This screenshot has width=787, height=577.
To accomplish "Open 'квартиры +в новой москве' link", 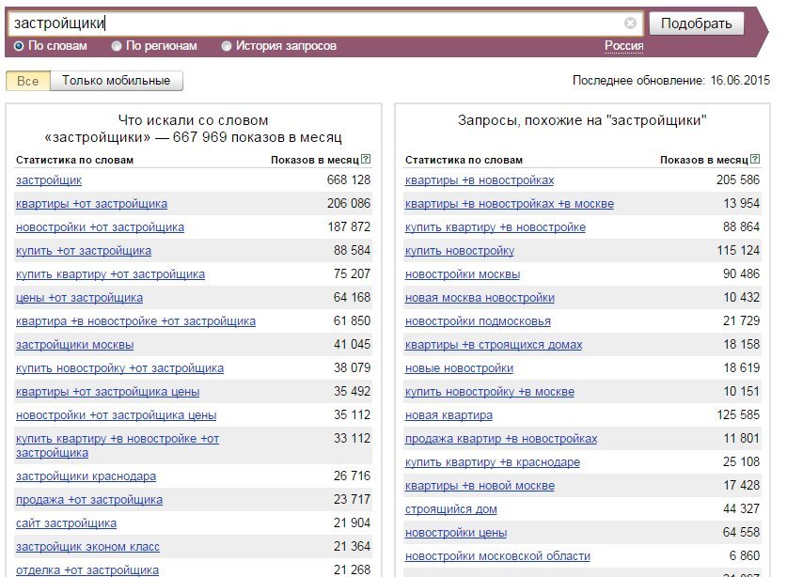I will [480, 486].
